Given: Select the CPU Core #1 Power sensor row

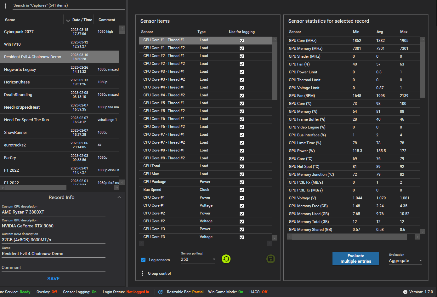Looking at the screenshot, I should (205, 198).
